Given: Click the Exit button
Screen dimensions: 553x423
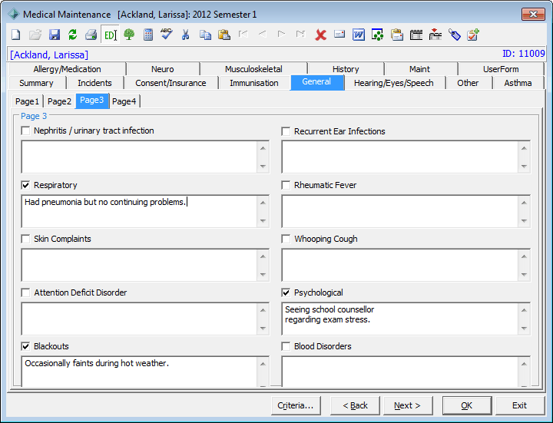Looking at the screenshot, I should (519, 405).
